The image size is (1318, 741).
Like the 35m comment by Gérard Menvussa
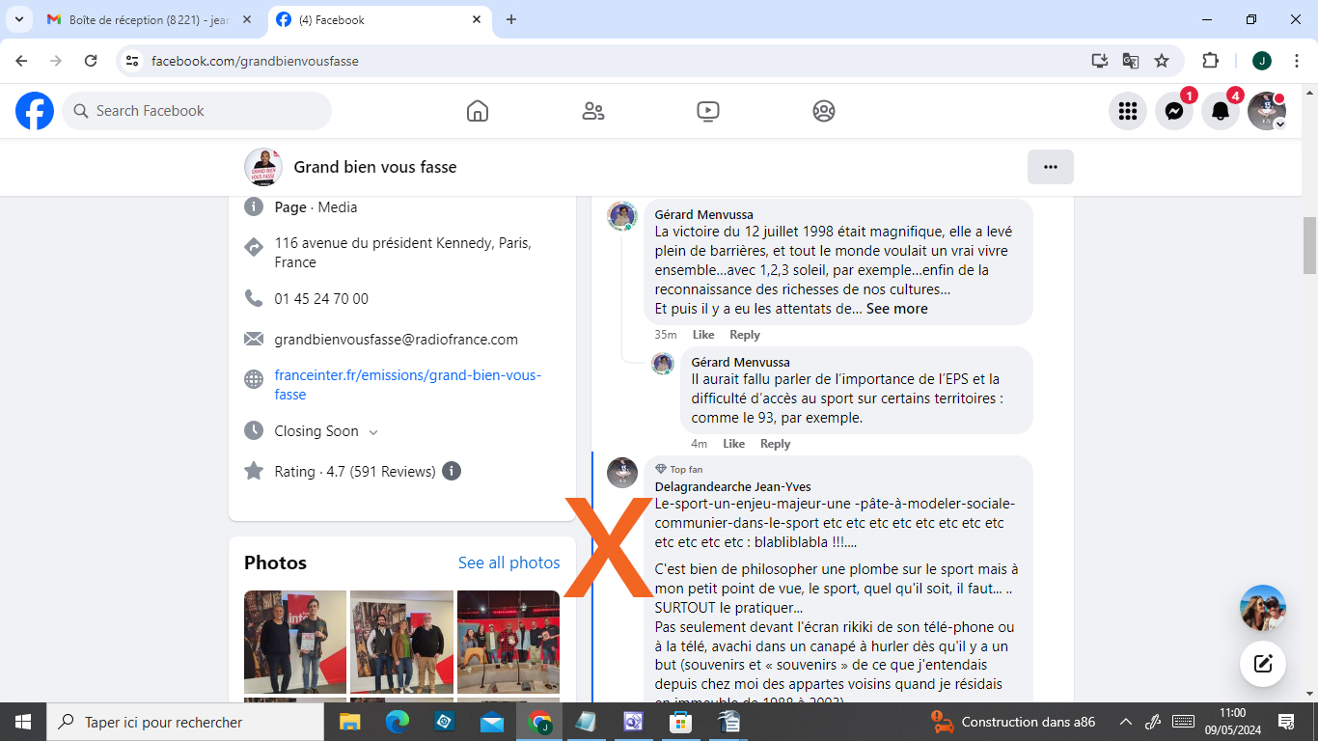[x=703, y=335]
